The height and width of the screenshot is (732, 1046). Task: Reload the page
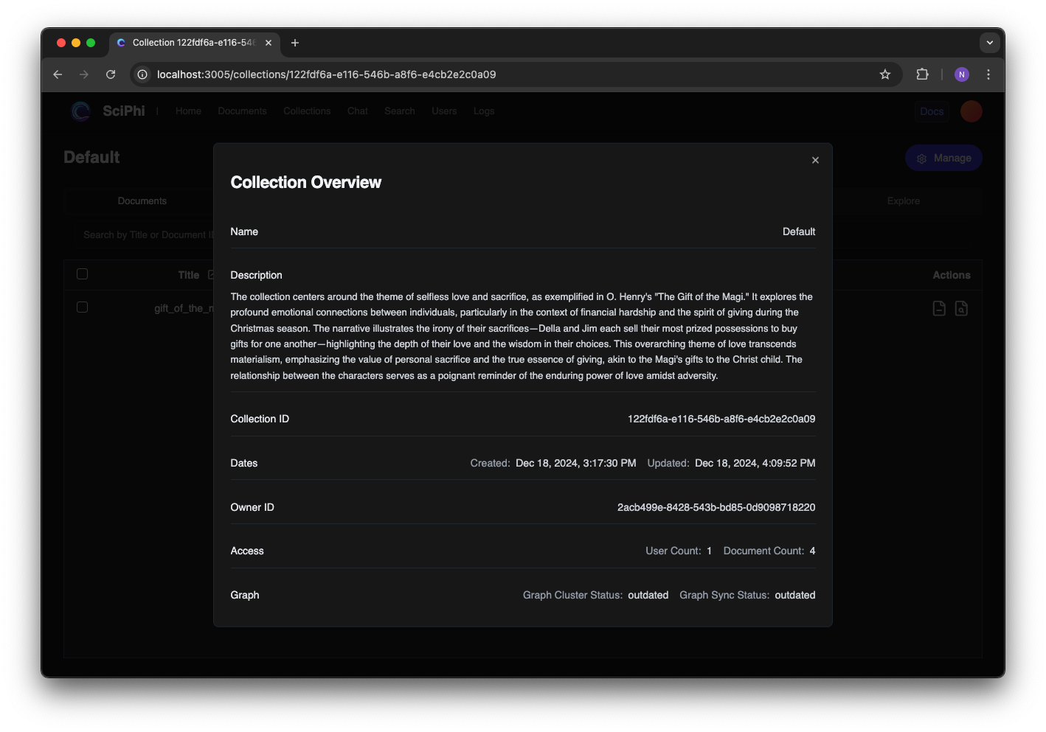pos(111,74)
